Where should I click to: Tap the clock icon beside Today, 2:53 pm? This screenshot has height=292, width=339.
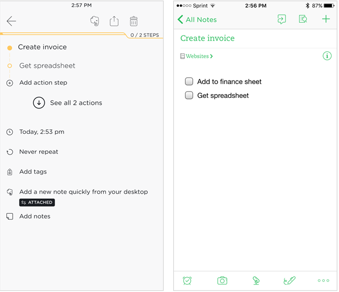click(x=10, y=132)
